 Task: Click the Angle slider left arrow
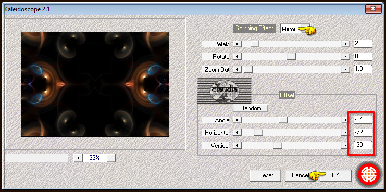[237, 120]
